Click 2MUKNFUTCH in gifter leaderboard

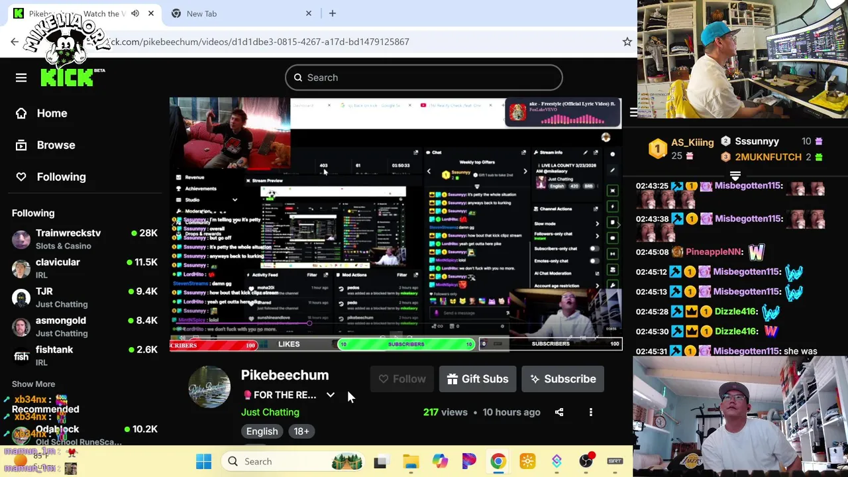tap(768, 157)
